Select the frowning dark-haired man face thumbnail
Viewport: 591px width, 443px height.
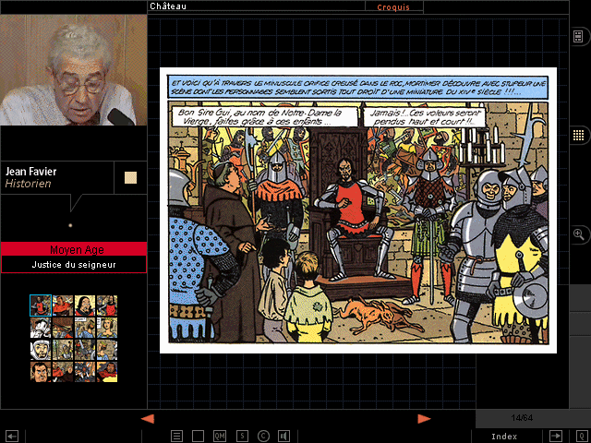click(41, 372)
